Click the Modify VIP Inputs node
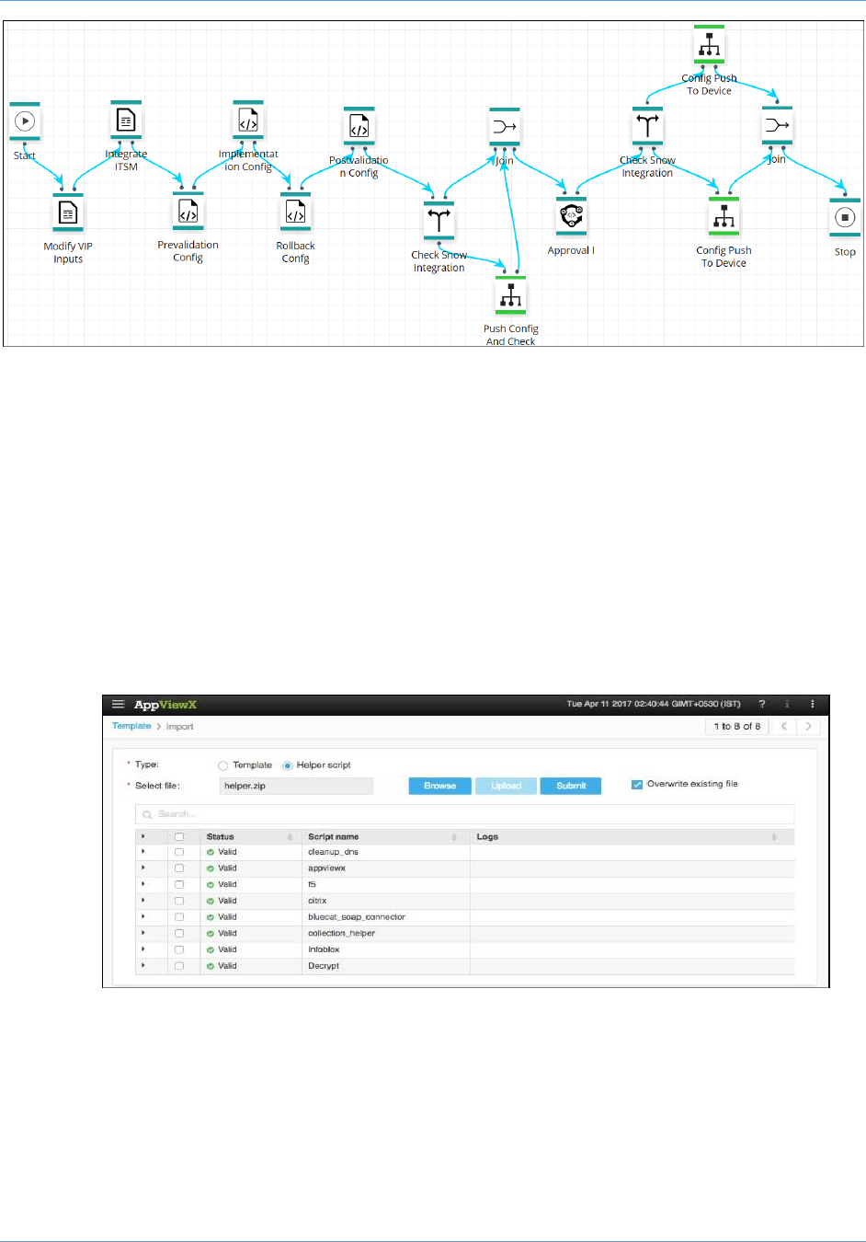Image resolution: width=866 pixels, height=1242 pixels. tap(68, 213)
